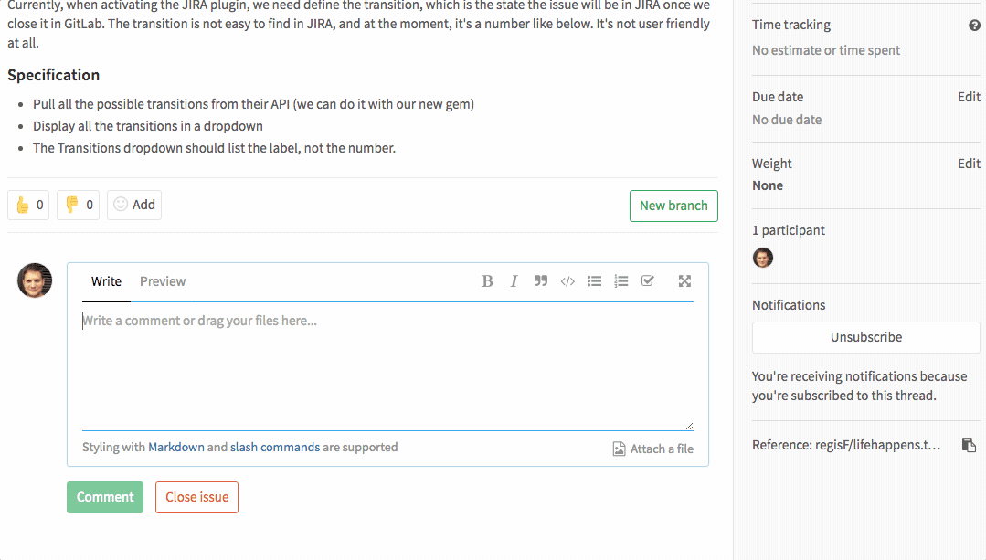
Task: Attach a file to the comment
Action: (x=652, y=448)
